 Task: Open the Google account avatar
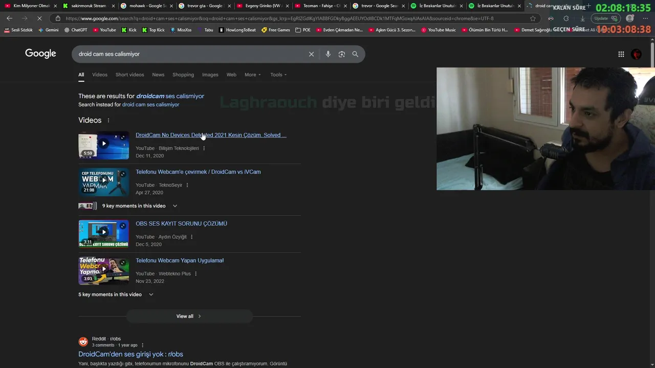pyautogui.click(x=637, y=54)
